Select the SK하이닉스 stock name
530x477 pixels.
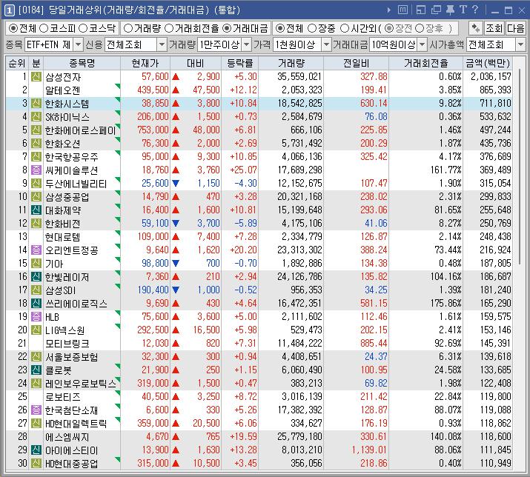coord(67,117)
